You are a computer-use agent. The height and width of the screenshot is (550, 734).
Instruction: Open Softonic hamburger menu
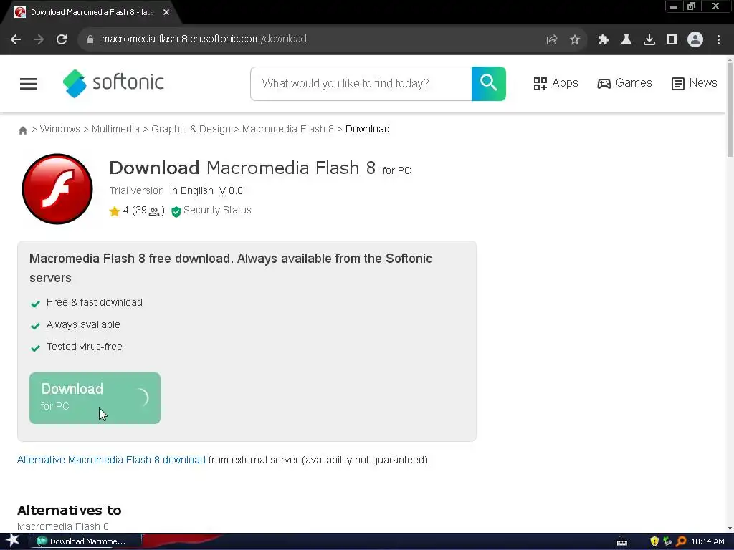(29, 84)
